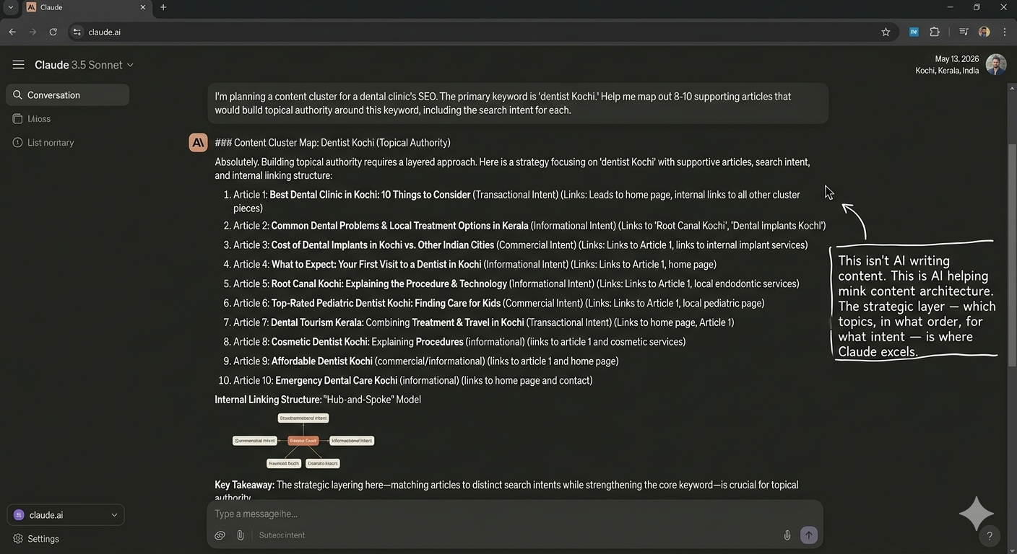
Task: Click the Content Cluster Map heading
Action: [332, 143]
